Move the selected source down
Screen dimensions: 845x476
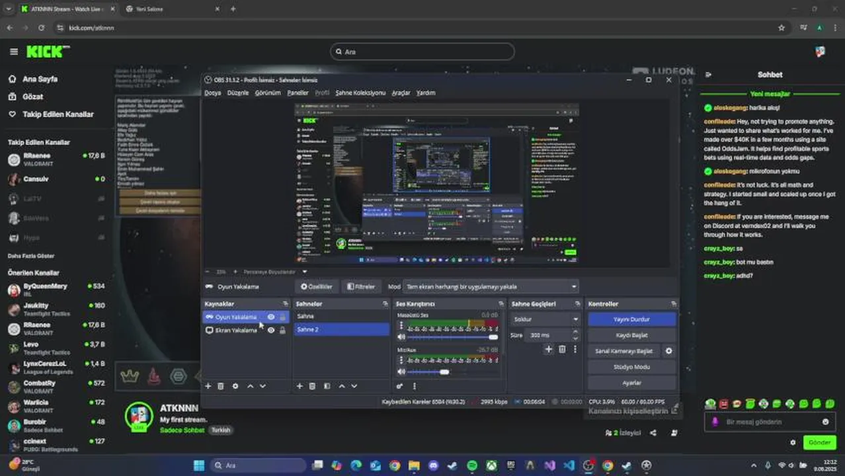tap(262, 386)
